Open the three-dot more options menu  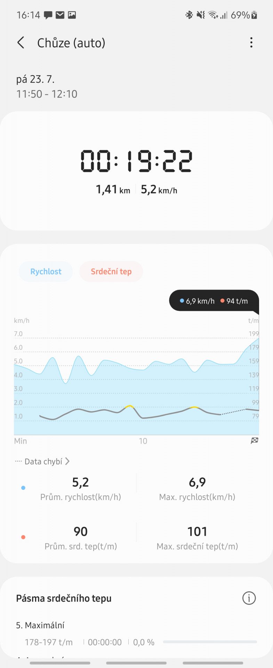[x=251, y=42]
